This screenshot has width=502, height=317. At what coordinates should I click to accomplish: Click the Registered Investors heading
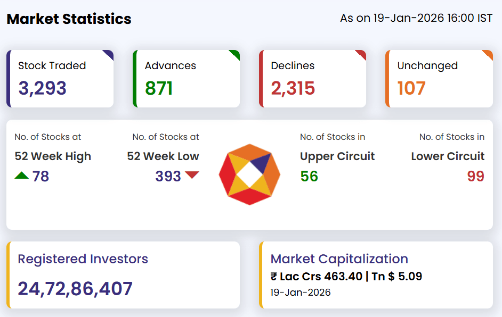(83, 259)
